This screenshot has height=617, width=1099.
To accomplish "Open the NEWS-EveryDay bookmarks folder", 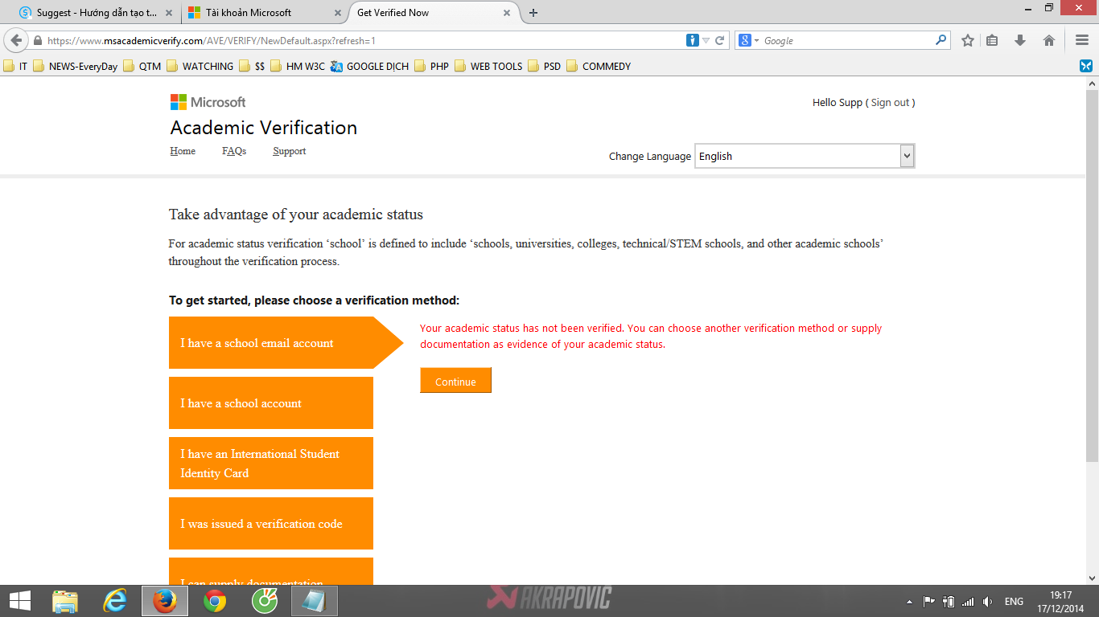I will (76, 67).
